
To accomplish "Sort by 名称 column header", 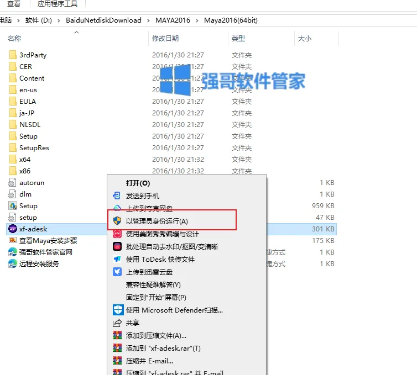I will click(x=14, y=39).
